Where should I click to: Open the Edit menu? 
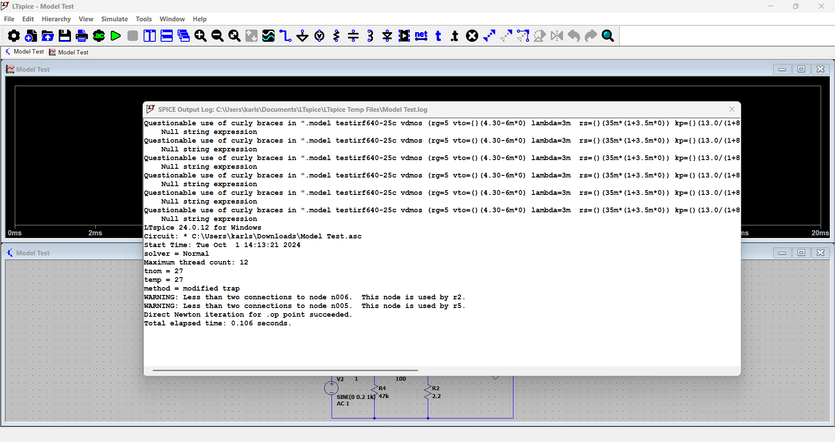[28, 19]
